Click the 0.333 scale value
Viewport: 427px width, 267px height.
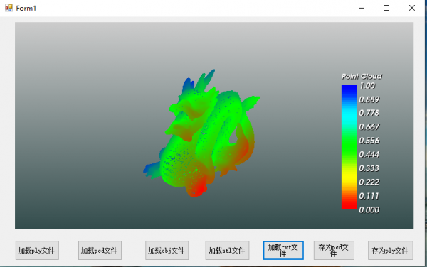[x=369, y=168]
